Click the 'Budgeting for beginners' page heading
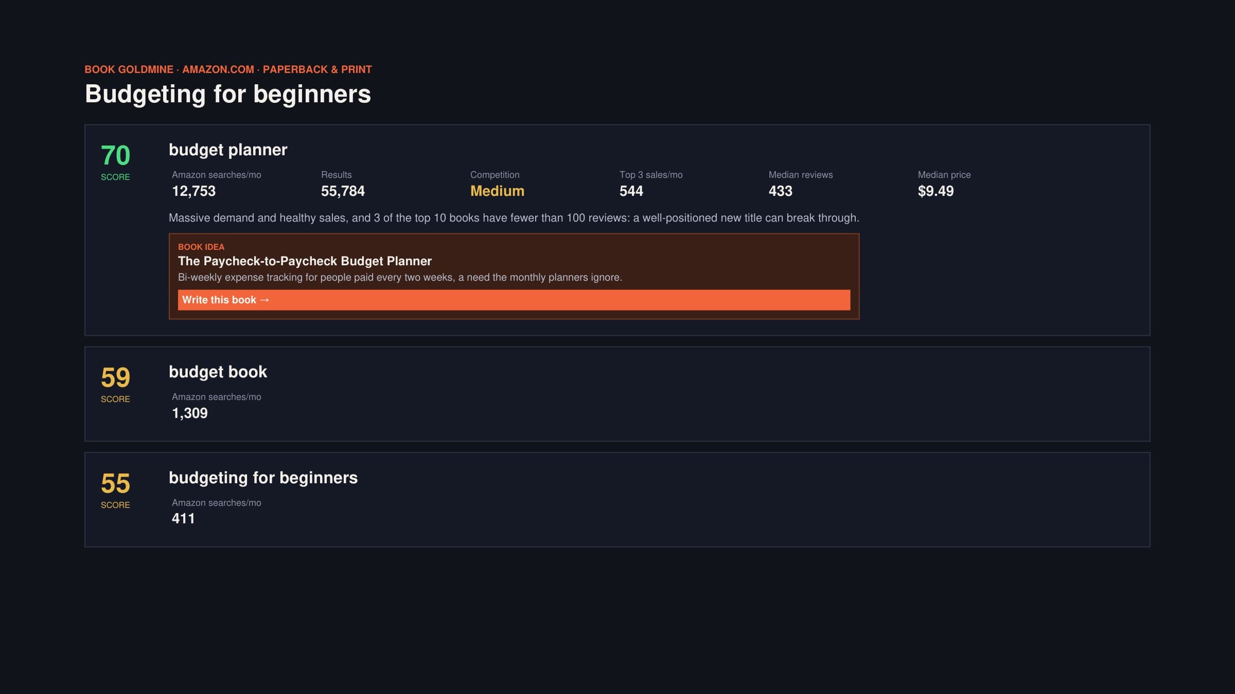This screenshot has width=1235, height=694. (227, 94)
